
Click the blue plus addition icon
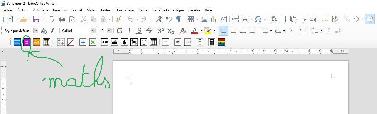point(83,42)
